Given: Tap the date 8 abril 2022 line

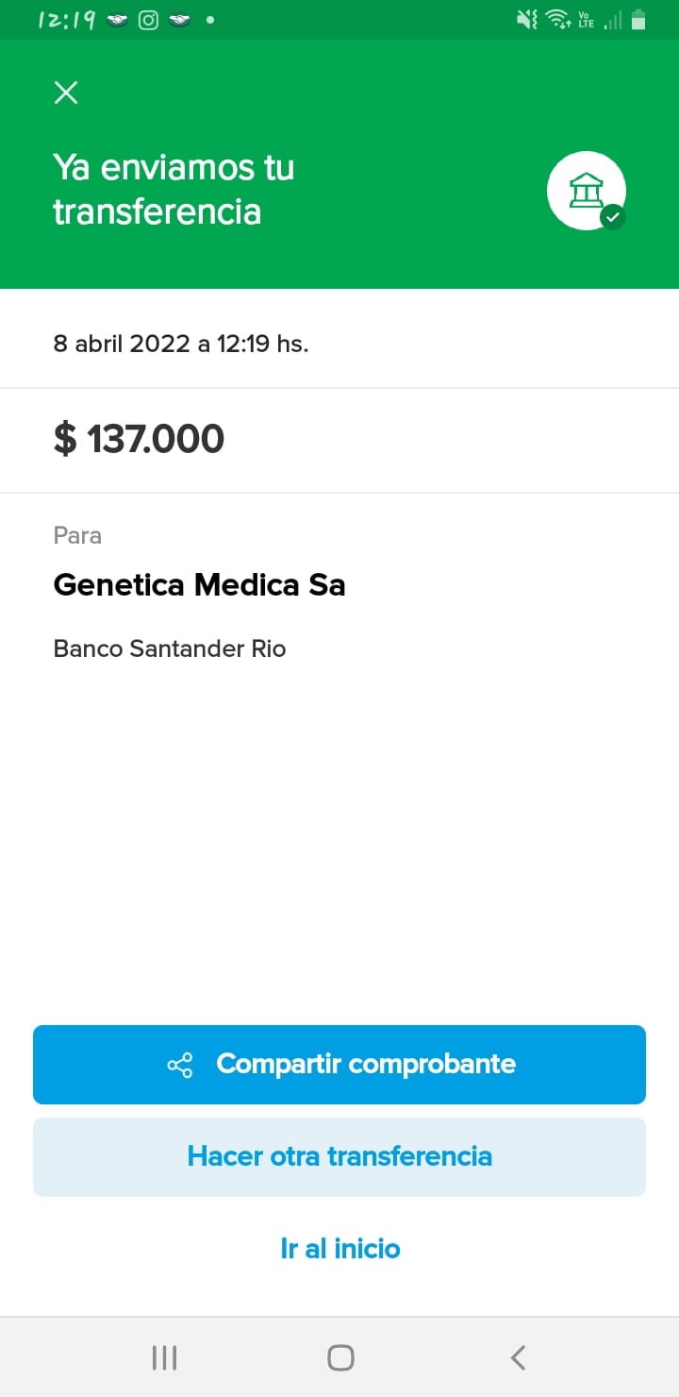Looking at the screenshot, I should [x=181, y=344].
